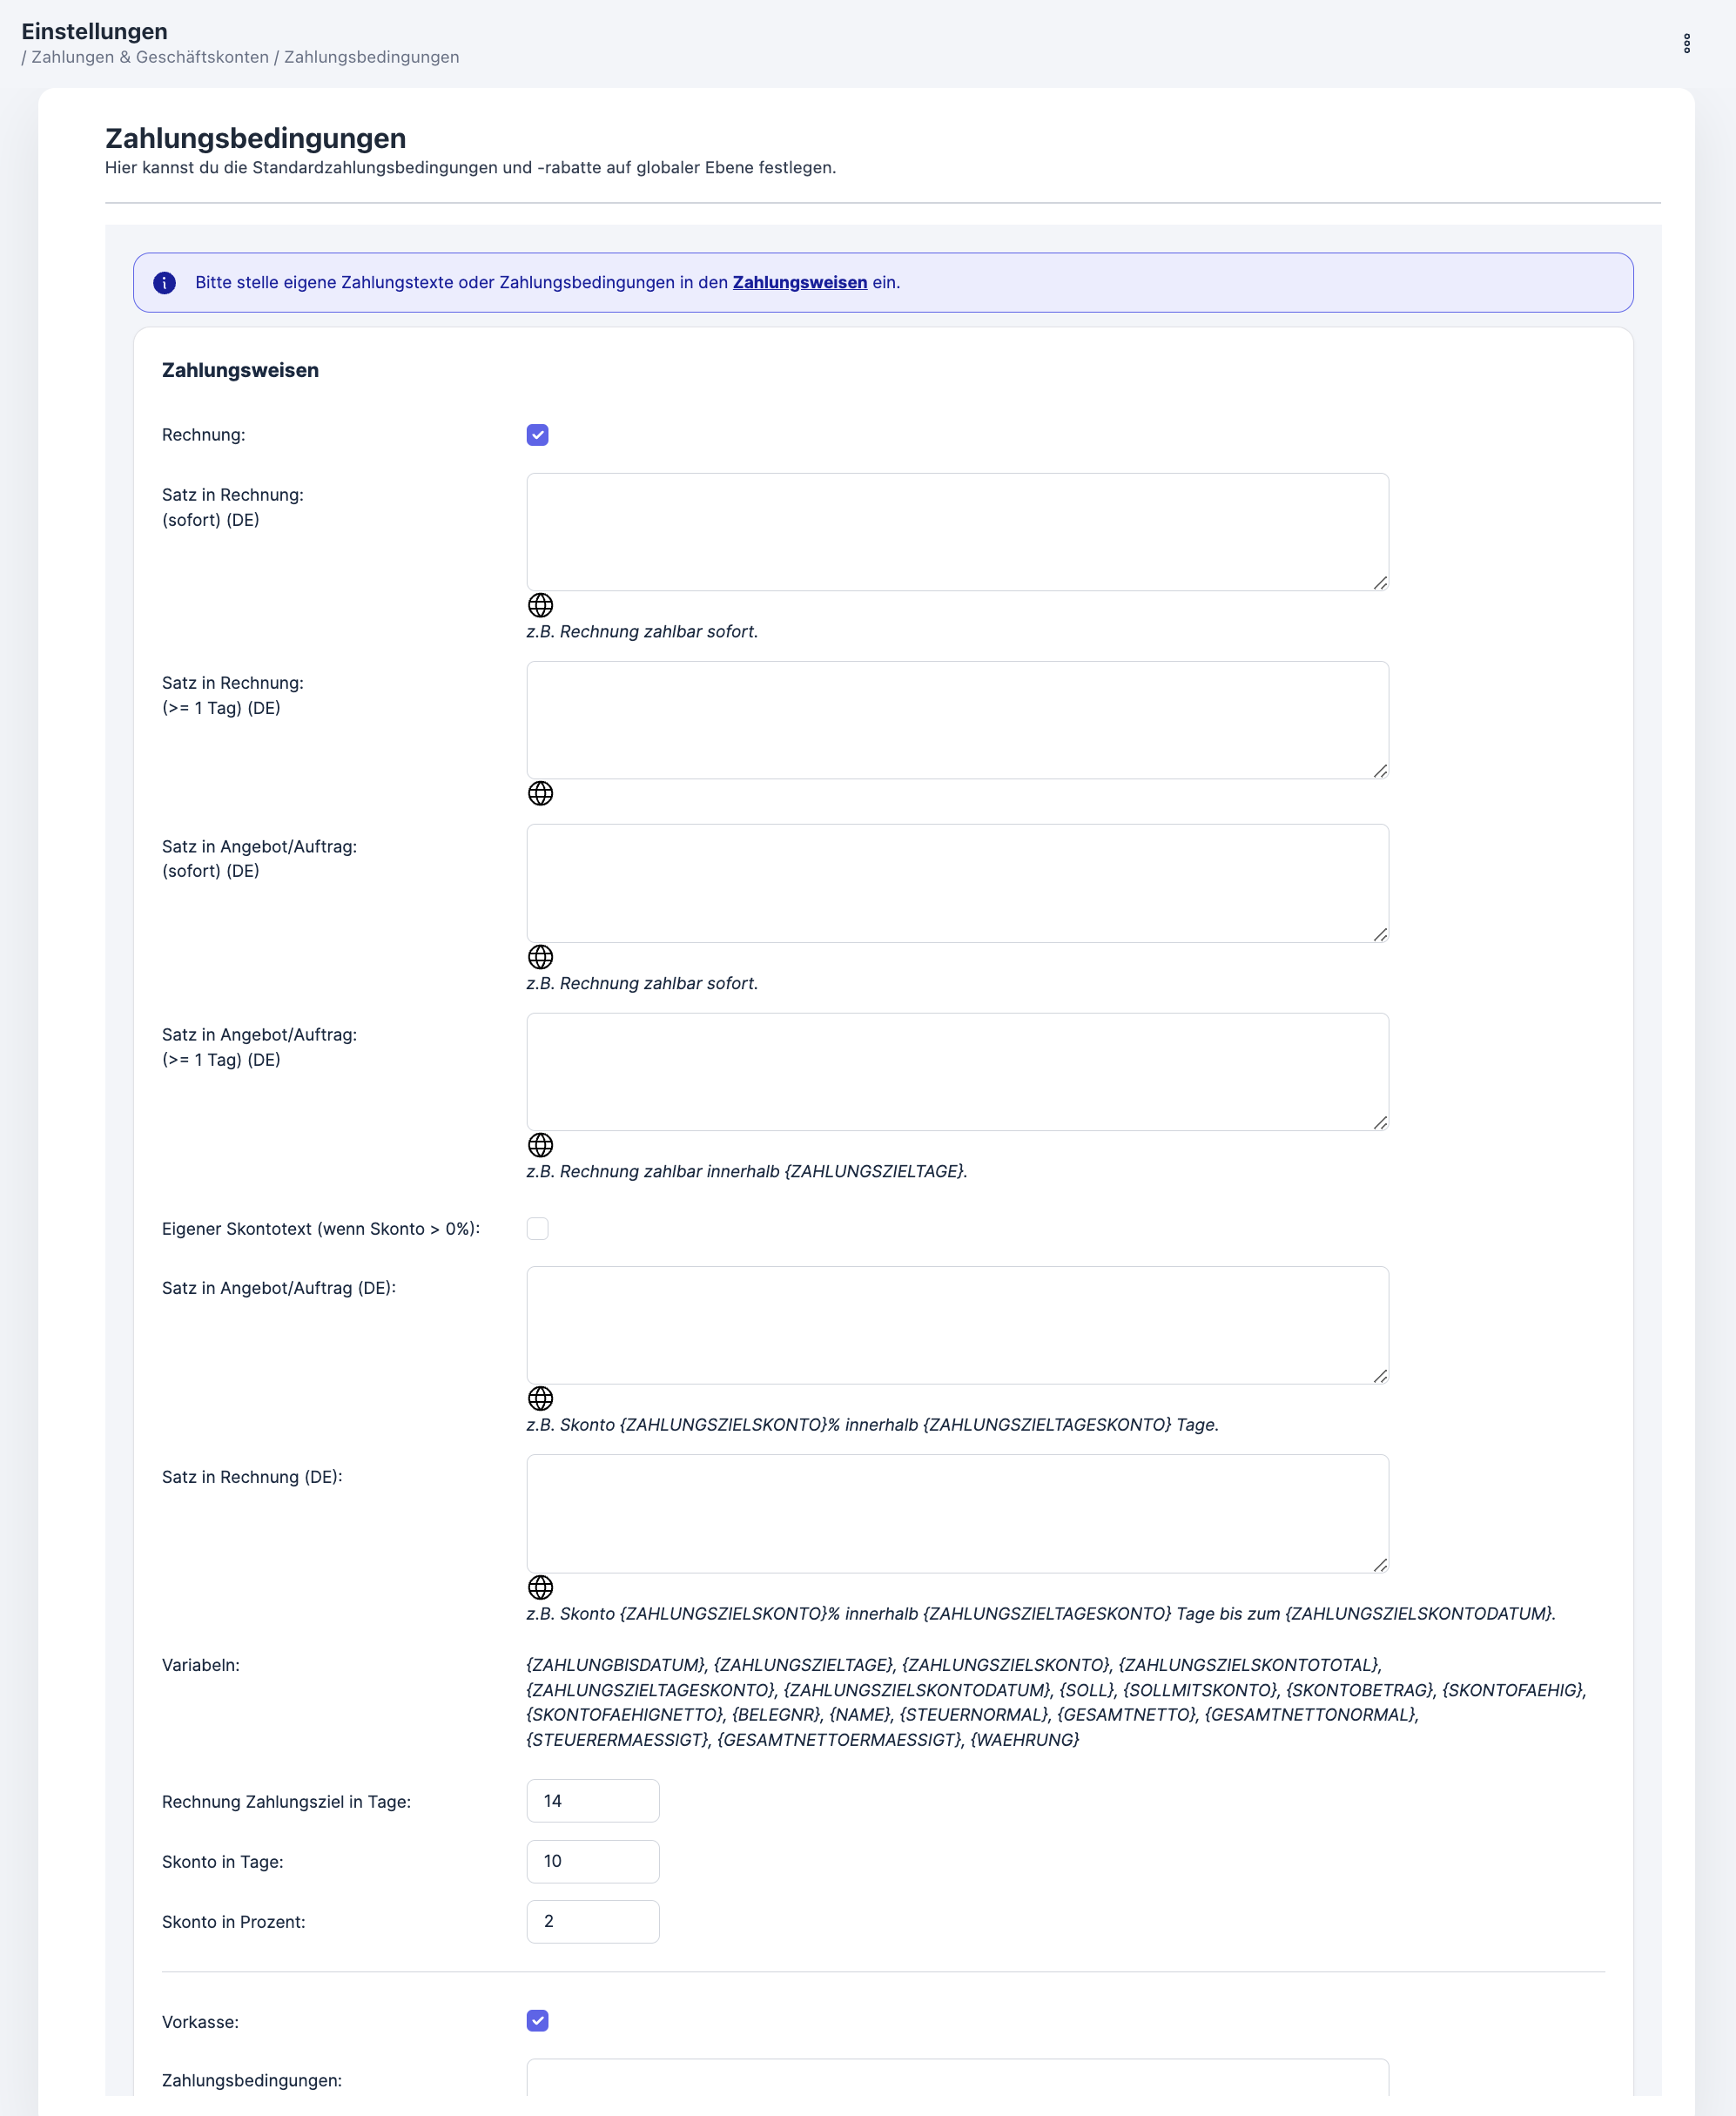Click the blue info icon in the banner
This screenshot has height=2116, width=1736.
[x=165, y=283]
